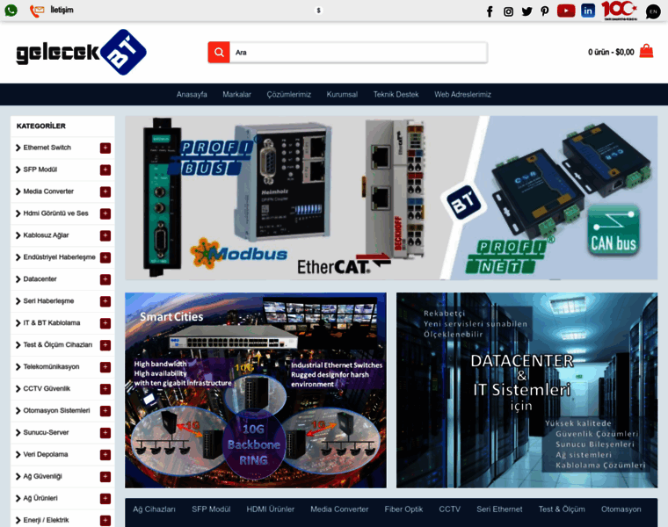Expand Ethernet Switch category plus button
668x527 pixels.
[x=105, y=148]
